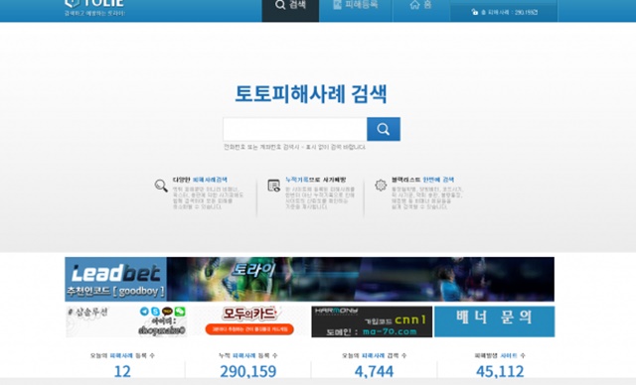Click the 배너 문의 banner button
Screen dimensions: 636x385
pos(495,321)
